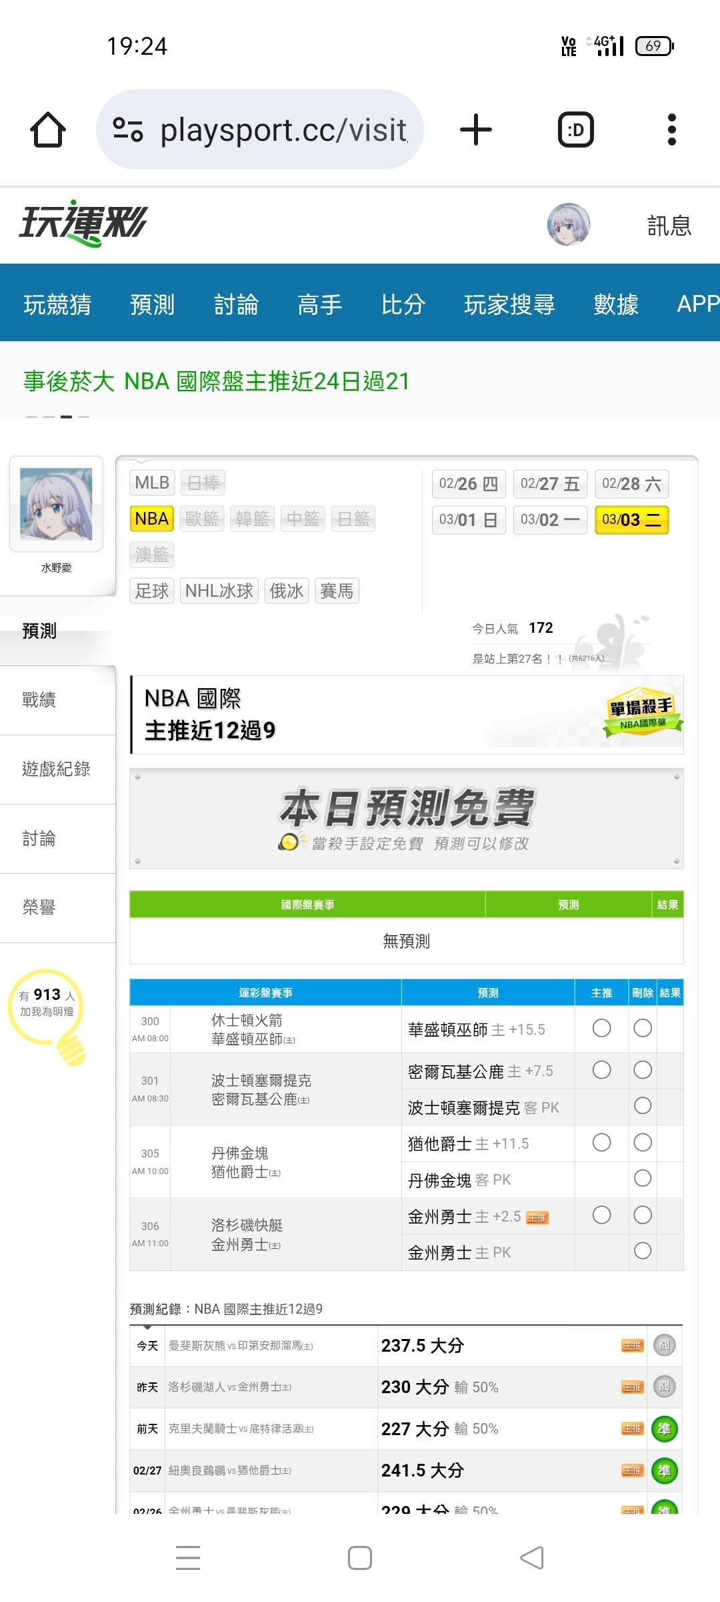The width and height of the screenshot is (720, 1602).
Task: Tap 主推 tag on 227 大分 row
Action: pos(632,1429)
